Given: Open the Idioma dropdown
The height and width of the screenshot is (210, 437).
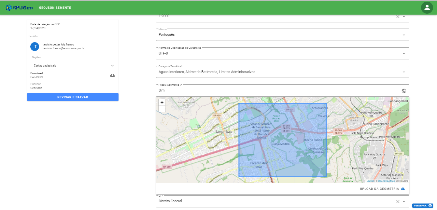Looking at the screenshot, I should (404, 35).
